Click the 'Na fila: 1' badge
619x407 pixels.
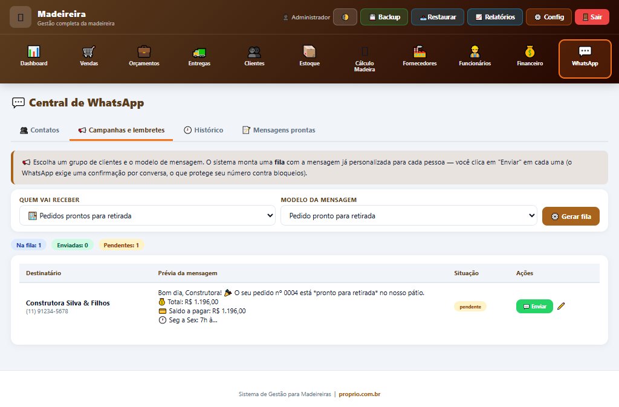(x=29, y=245)
